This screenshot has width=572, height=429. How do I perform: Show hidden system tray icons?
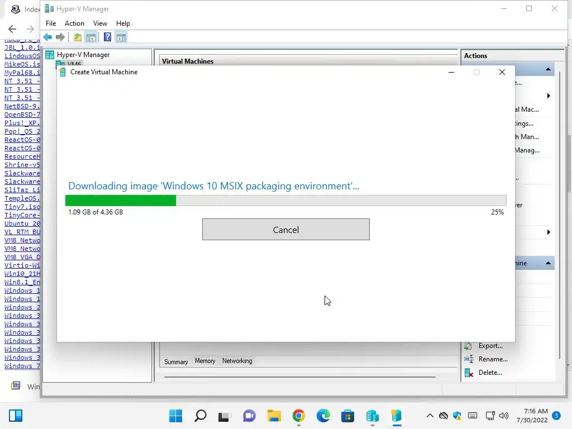(x=430, y=416)
